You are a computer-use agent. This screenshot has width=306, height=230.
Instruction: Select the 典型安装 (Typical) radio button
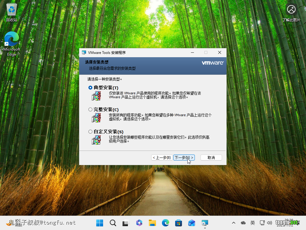(x=91, y=88)
